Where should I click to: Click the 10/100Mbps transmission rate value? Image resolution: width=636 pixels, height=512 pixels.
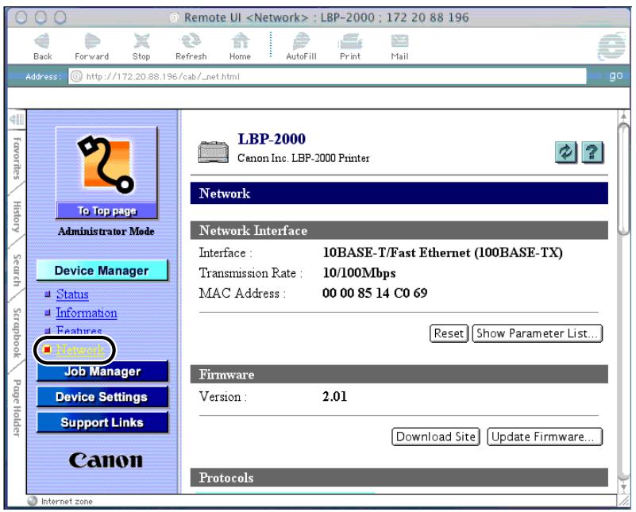[x=359, y=273]
